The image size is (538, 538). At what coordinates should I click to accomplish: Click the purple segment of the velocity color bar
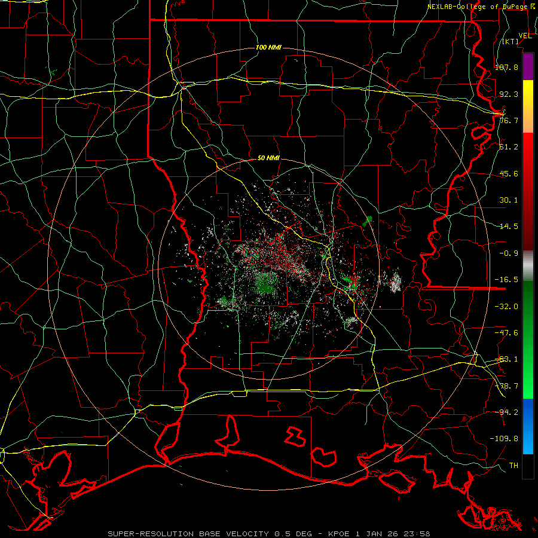click(528, 67)
